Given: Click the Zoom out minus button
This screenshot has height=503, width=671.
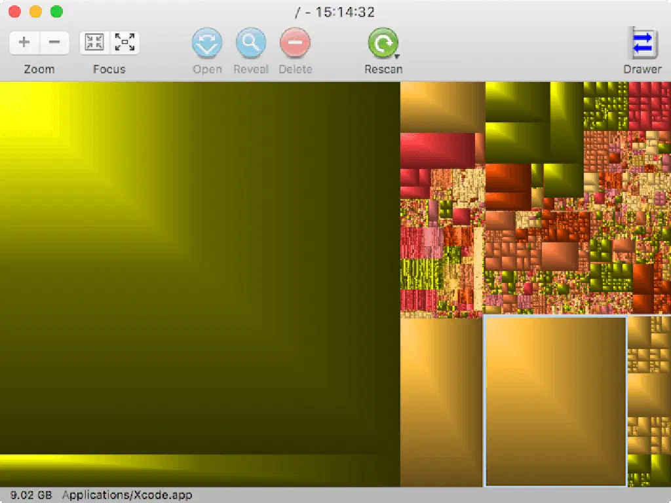Looking at the screenshot, I should [54, 43].
